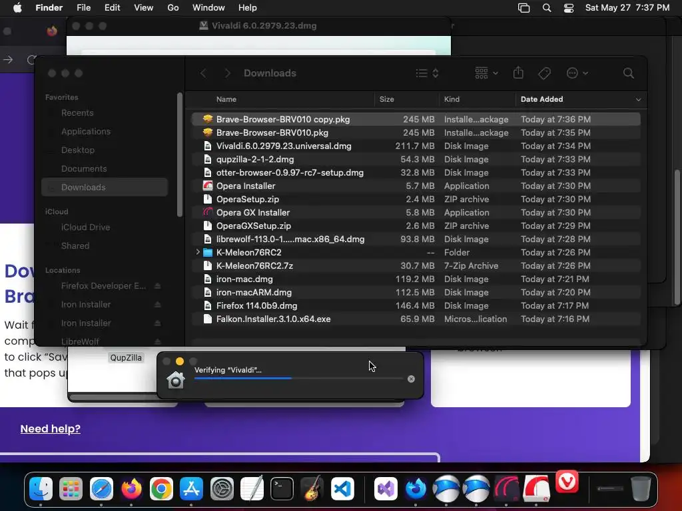Select otter-browser-0.9.97-rc7-setup.dmg file
This screenshot has height=511, width=682.
[416, 172]
